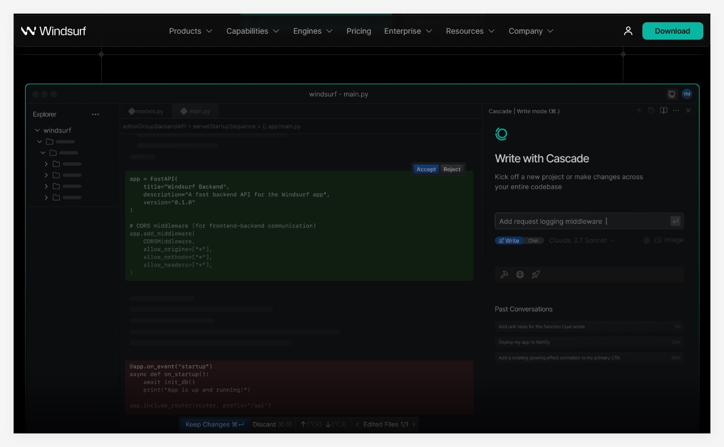This screenshot has height=447, width=724.
Task: Click Pricing in the navigation bar
Action: 358,31
